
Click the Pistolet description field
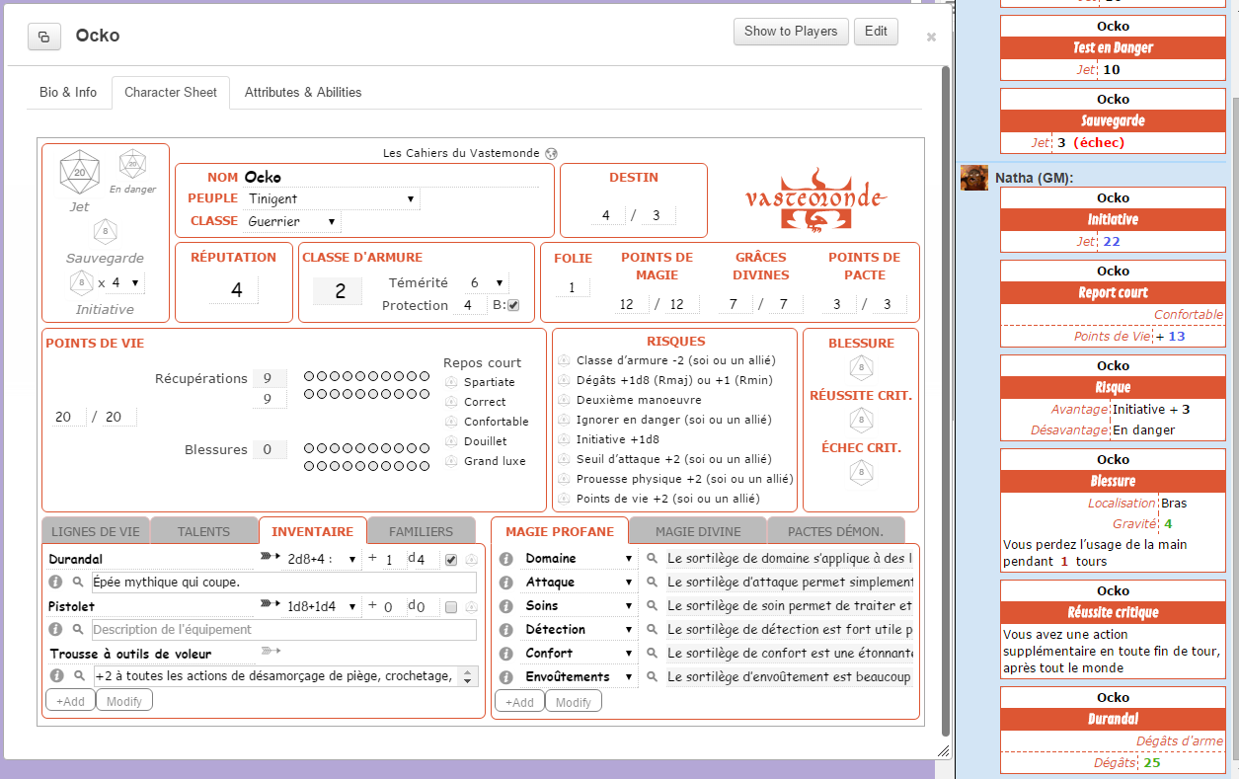click(x=284, y=630)
